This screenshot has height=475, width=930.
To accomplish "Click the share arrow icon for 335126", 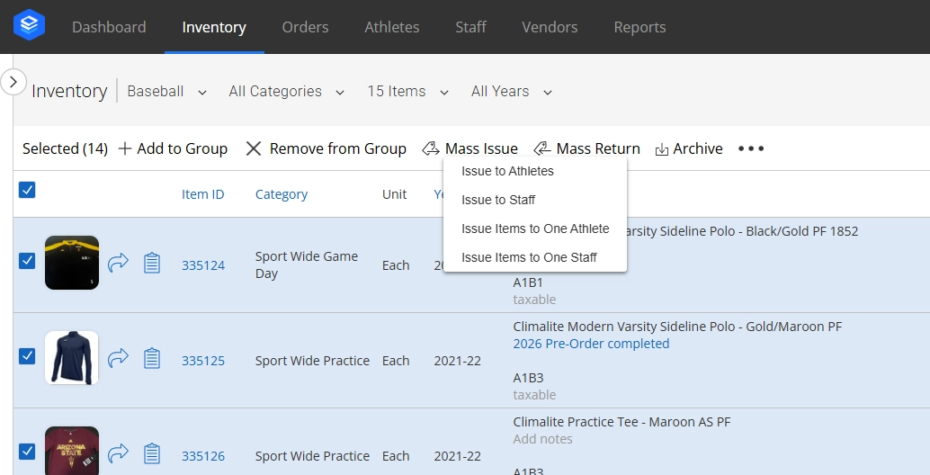I will 118,453.
